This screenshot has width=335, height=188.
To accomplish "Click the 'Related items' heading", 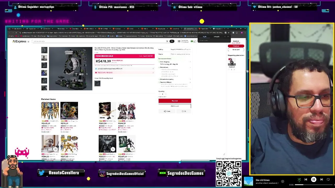I will pyautogui.click(x=48, y=99).
